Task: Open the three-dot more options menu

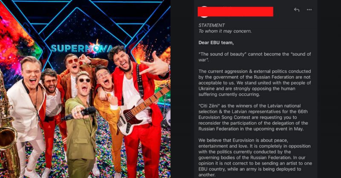Action: [x=309, y=9]
